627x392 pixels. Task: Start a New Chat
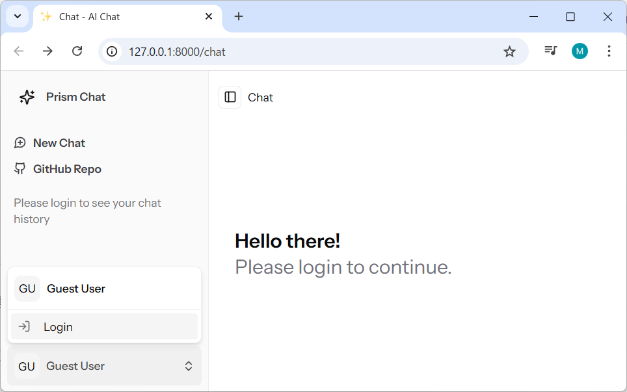59,143
